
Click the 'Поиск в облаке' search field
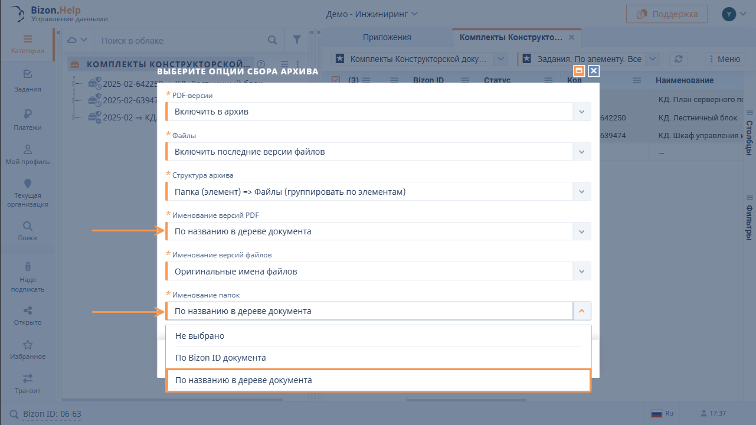(x=180, y=41)
